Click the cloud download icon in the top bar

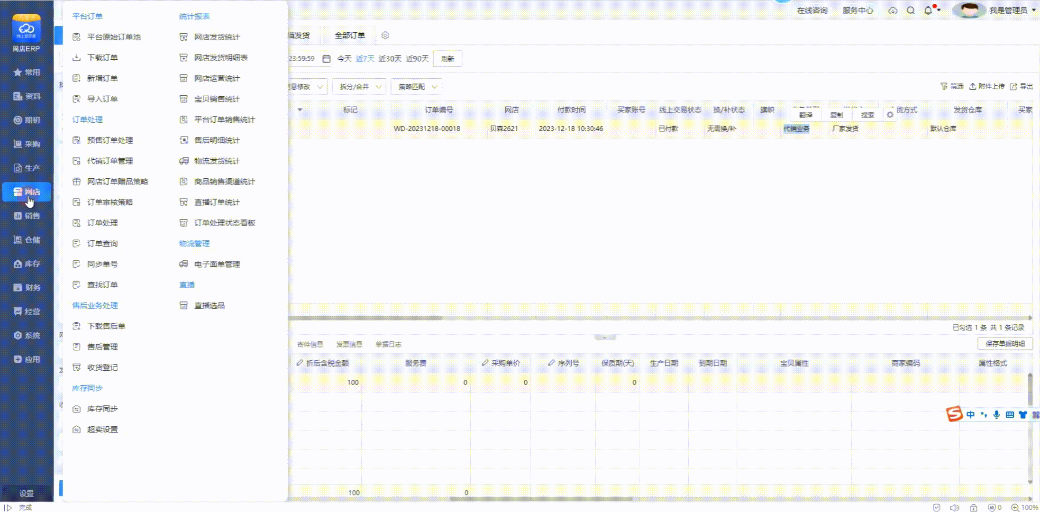click(893, 10)
